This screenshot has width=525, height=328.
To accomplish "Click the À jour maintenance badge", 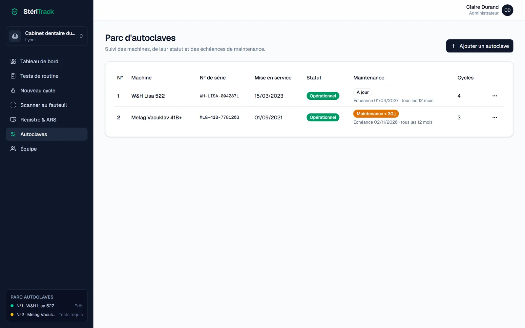I will coord(363,92).
